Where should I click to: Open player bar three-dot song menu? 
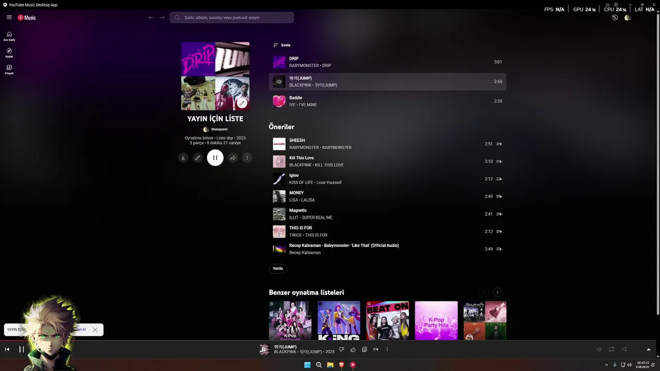pyautogui.click(x=387, y=349)
